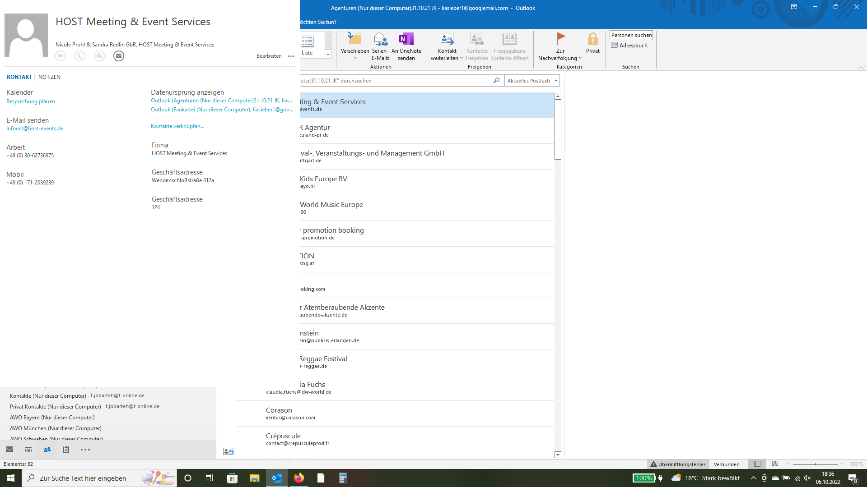The height and width of the screenshot is (487, 867).
Task: Click the infoost@host-events.de email link
Action: [35, 129]
